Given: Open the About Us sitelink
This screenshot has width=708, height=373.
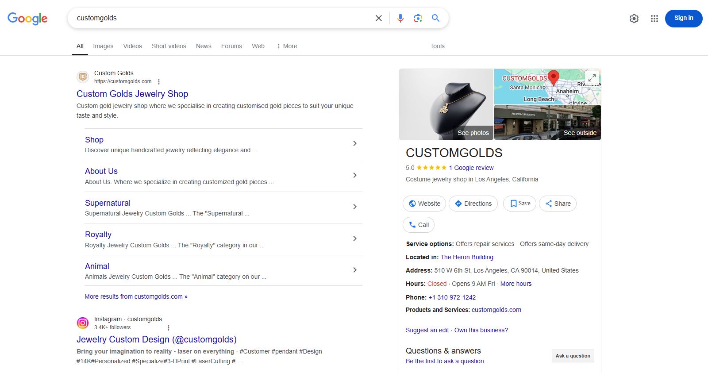Looking at the screenshot, I should 101,171.
